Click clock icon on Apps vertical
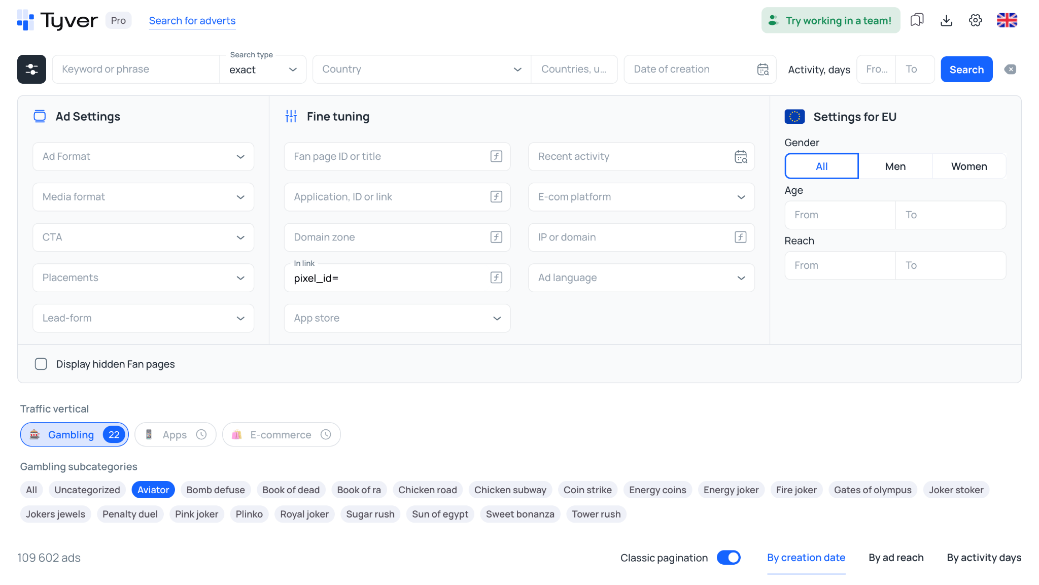The image size is (1039, 585). [201, 435]
